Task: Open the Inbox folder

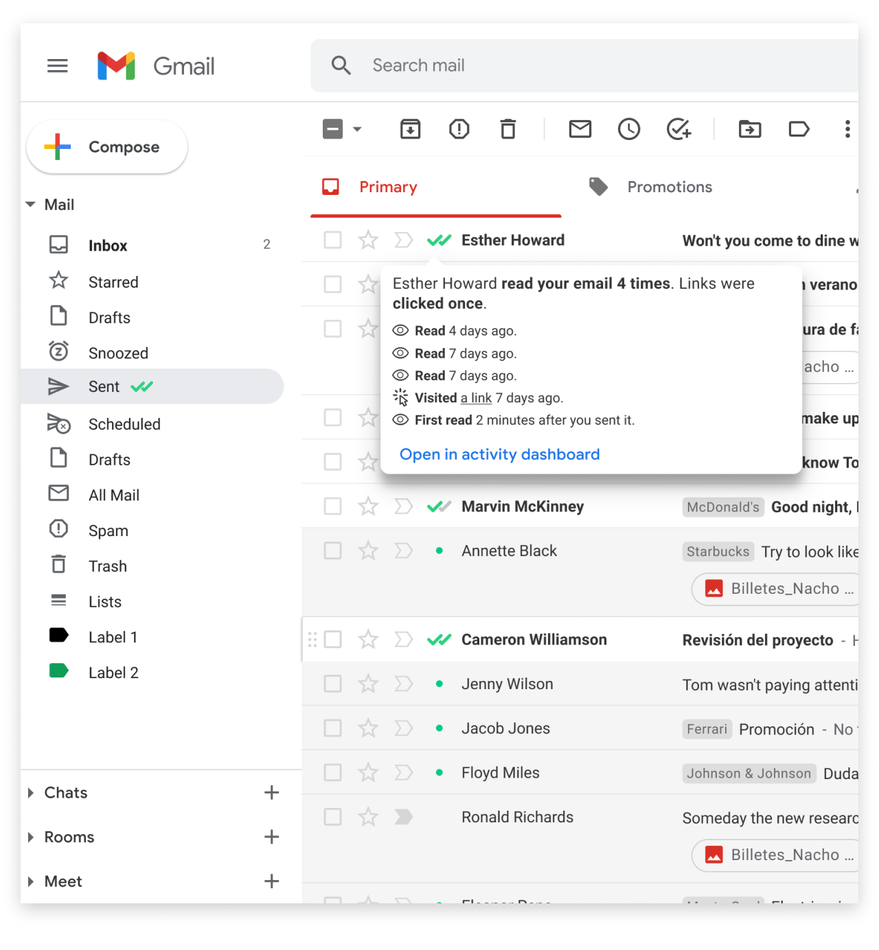Action: click(x=152, y=245)
